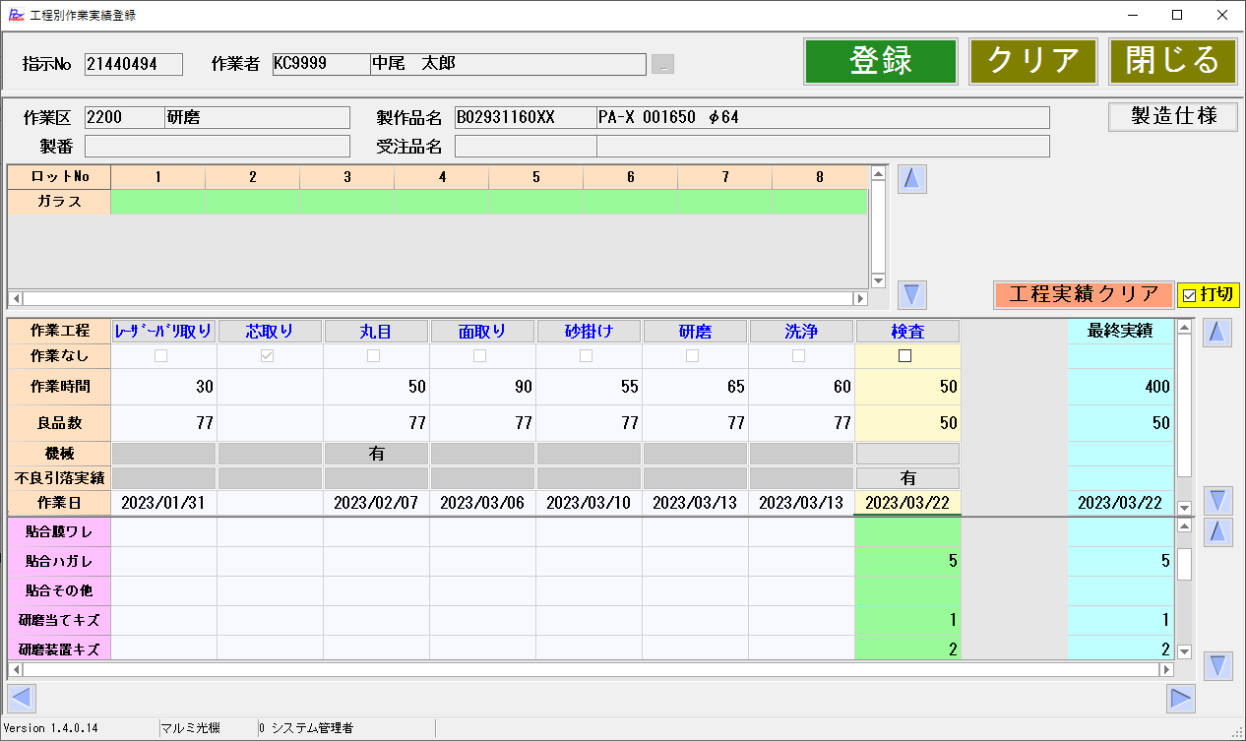Click the up arrow beside the lot table
1246x741 pixels.
tap(912, 179)
